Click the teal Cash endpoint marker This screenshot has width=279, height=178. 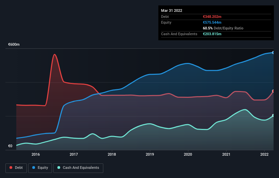(x=273, y=115)
